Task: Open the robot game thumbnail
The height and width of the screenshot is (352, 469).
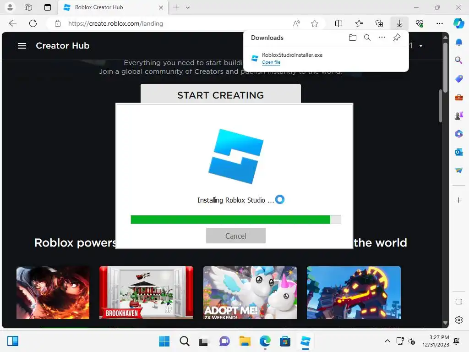Action: click(354, 292)
